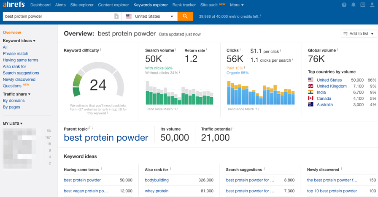The height and width of the screenshot is (197, 378).
Task: Open the Add to list dropdown
Action: [359, 33]
